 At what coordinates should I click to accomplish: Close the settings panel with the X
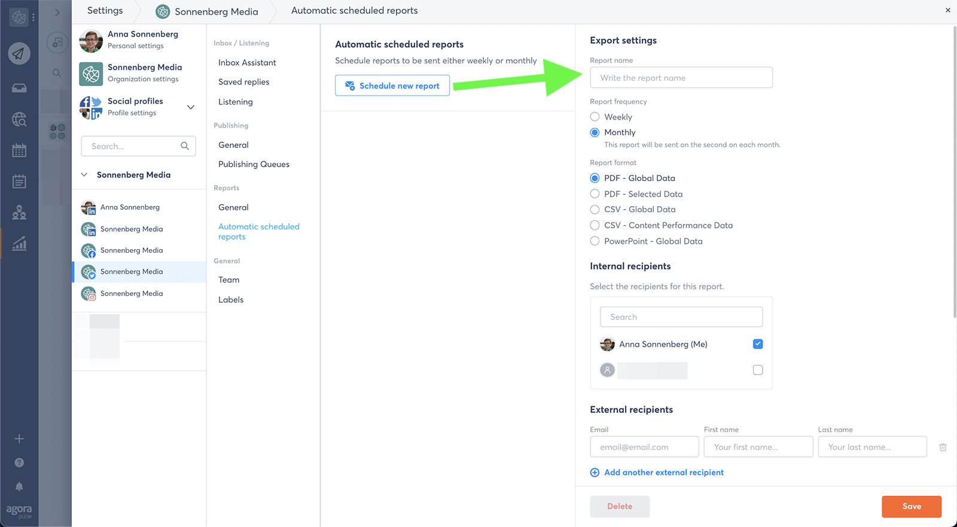[948, 10]
